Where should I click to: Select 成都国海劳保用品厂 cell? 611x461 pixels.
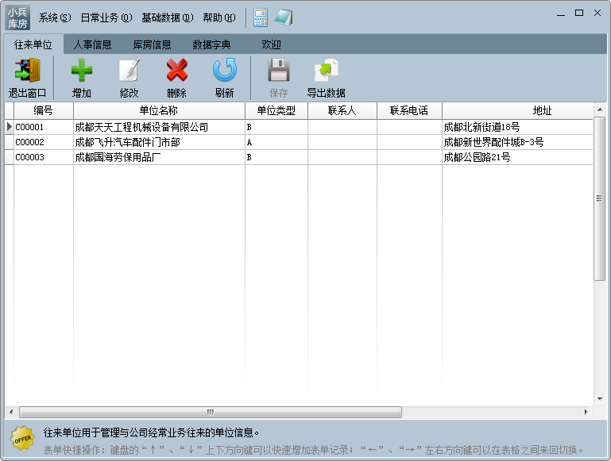point(159,157)
